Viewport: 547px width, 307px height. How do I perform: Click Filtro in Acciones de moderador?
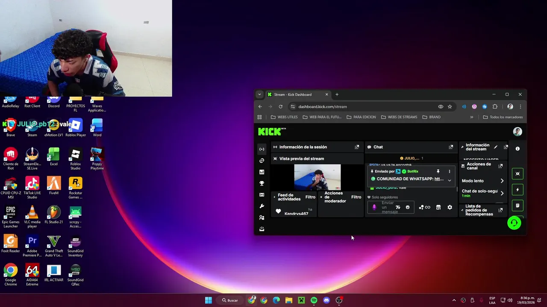point(356,197)
